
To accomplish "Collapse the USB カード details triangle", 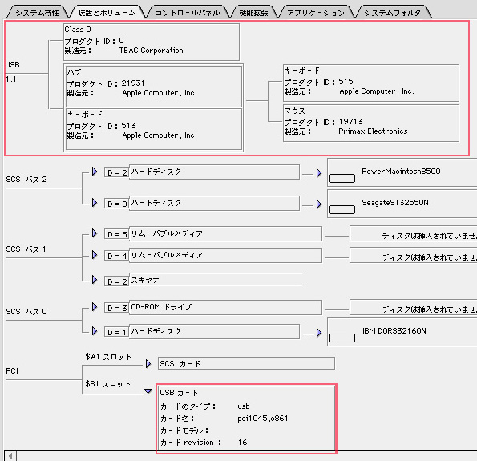I will [x=148, y=391].
